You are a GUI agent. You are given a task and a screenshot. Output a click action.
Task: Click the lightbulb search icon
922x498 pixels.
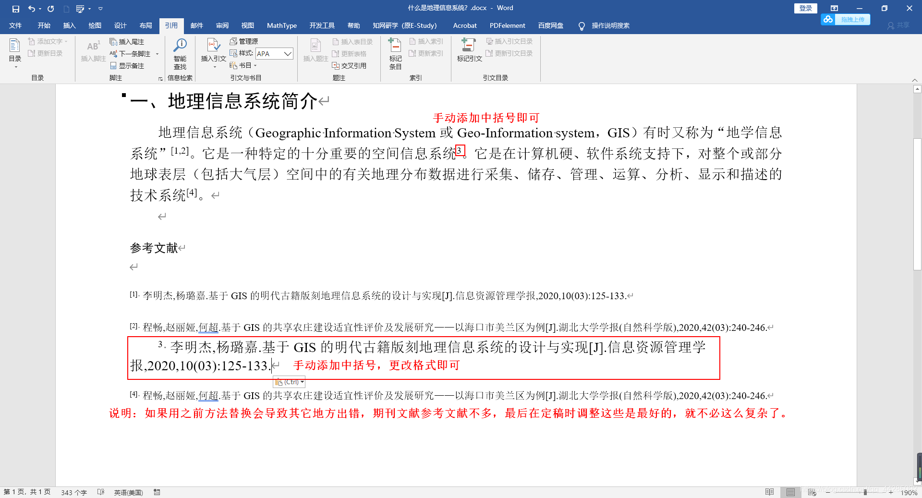[x=582, y=26]
